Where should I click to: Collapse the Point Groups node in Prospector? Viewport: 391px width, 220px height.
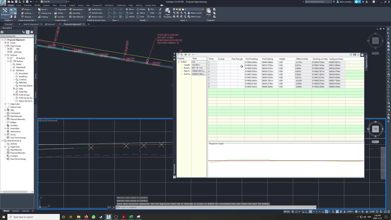5,46
